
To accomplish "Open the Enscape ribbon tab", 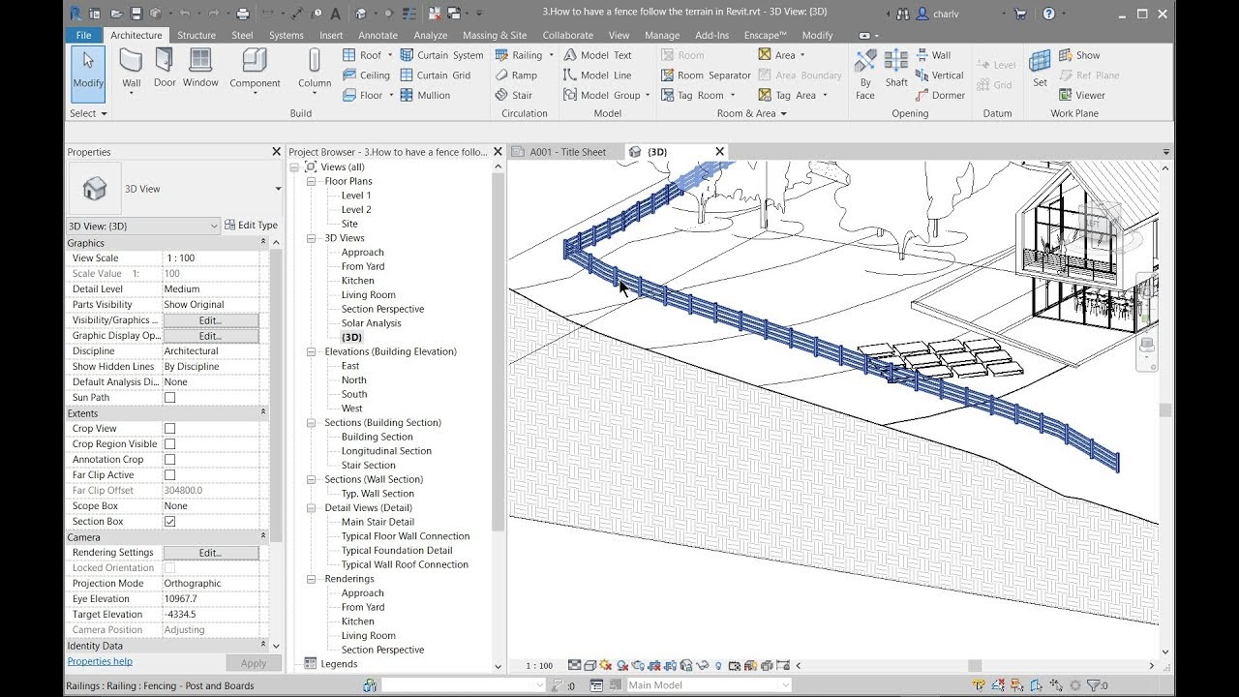I will point(765,35).
